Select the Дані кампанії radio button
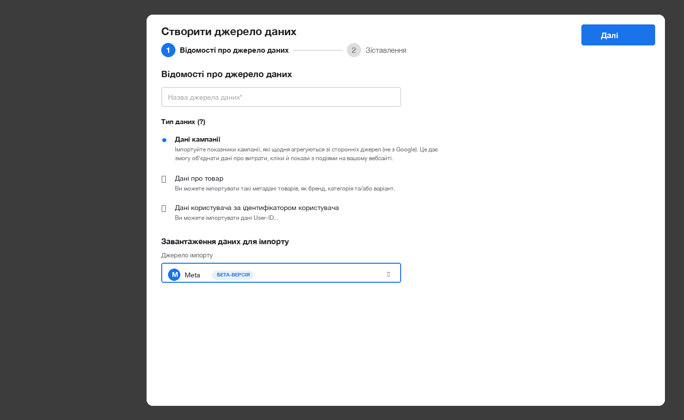 [x=164, y=140]
